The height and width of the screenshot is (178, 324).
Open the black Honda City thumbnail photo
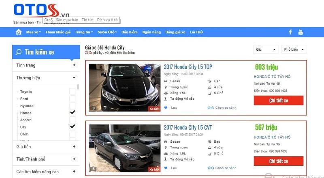[x=124, y=88]
